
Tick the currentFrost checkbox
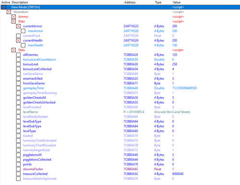tap(18, 36)
